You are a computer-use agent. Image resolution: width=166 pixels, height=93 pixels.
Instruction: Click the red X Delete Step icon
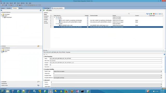pyautogui.click(x=154, y=14)
